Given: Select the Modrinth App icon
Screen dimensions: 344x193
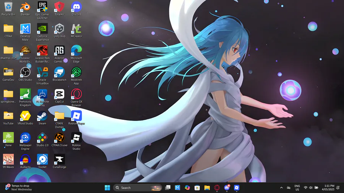Looking at the screenshot, I should 76,76.
